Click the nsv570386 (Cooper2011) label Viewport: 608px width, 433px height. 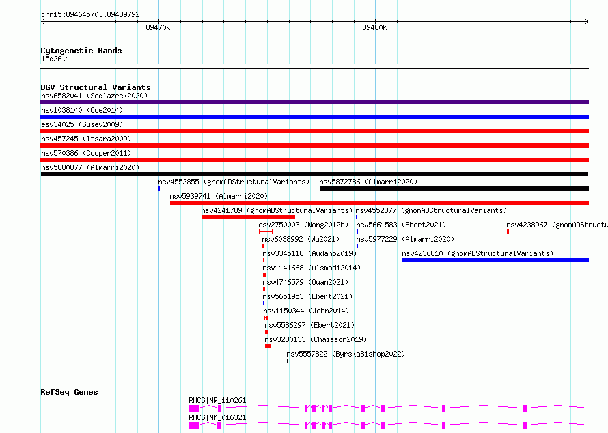tap(86, 153)
